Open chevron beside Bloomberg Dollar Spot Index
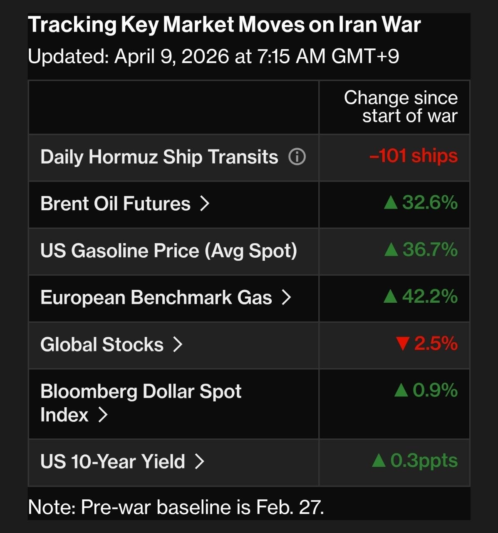Screen dimensions: 498x533 point(103,415)
